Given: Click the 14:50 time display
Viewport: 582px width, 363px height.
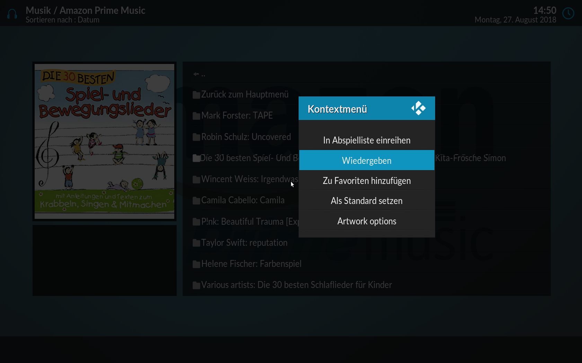Looking at the screenshot, I should click(x=545, y=10).
